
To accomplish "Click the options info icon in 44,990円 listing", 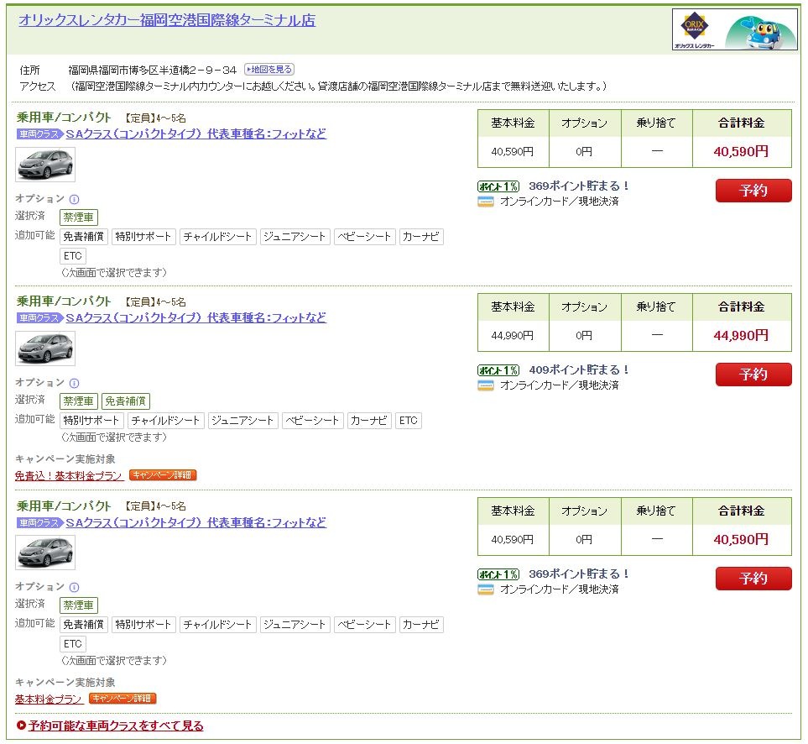I will (x=74, y=383).
